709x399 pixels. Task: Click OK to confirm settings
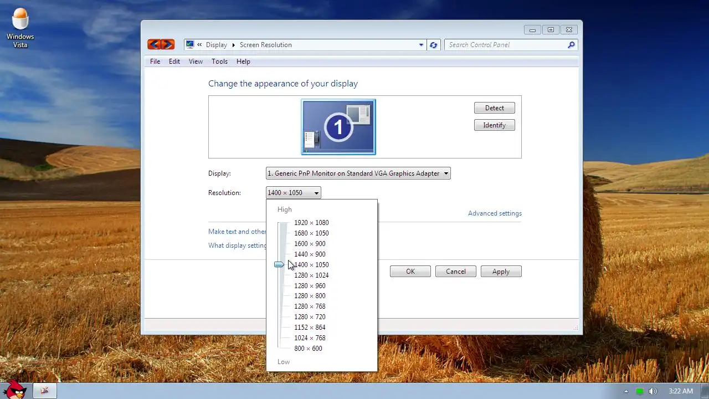[x=410, y=272]
